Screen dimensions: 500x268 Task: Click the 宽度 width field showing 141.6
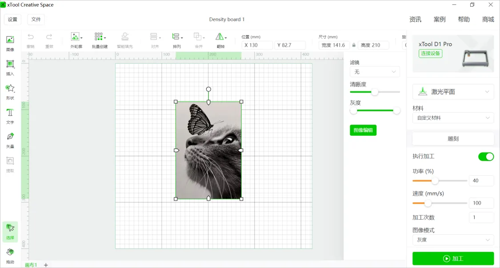(334, 45)
